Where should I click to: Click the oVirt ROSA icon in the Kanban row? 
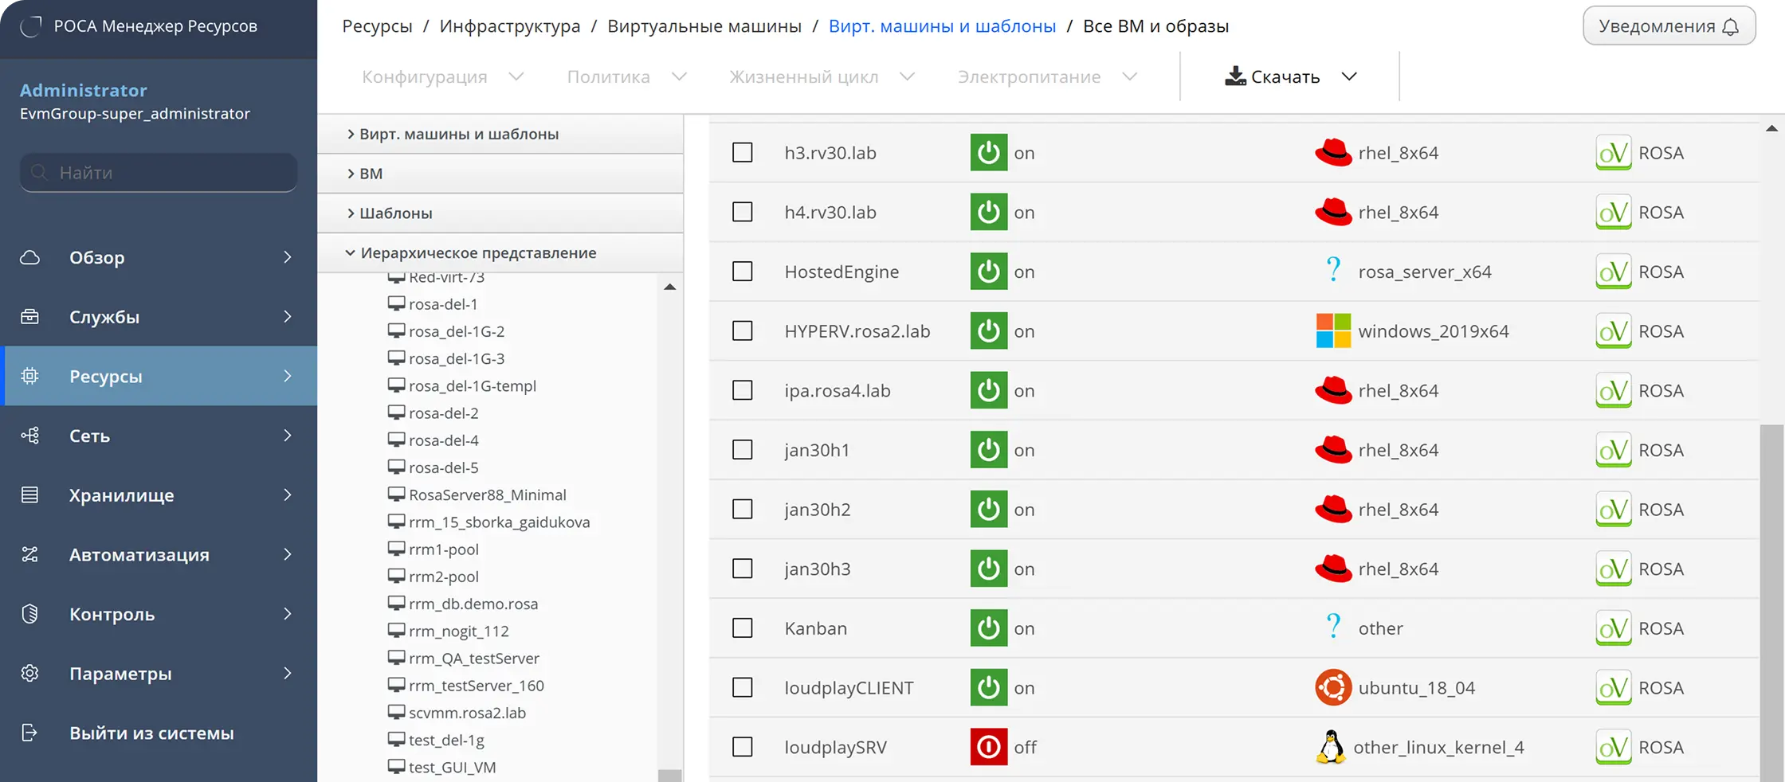click(1614, 628)
